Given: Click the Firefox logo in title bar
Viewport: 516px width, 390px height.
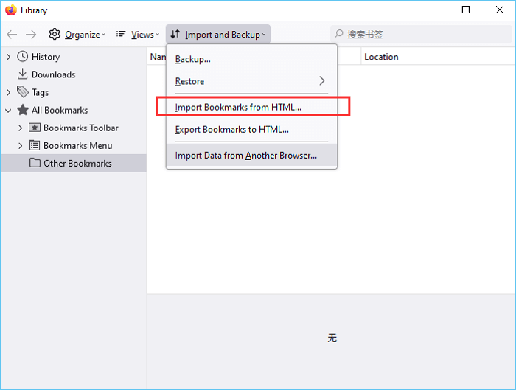Looking at the screenshot, I should click(11, 10).
